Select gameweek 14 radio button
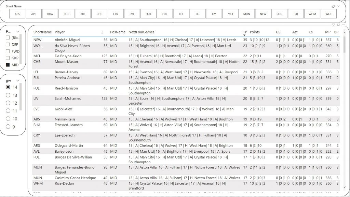Image resolution: width=350 pixels, height=197 pixels. 8,87
